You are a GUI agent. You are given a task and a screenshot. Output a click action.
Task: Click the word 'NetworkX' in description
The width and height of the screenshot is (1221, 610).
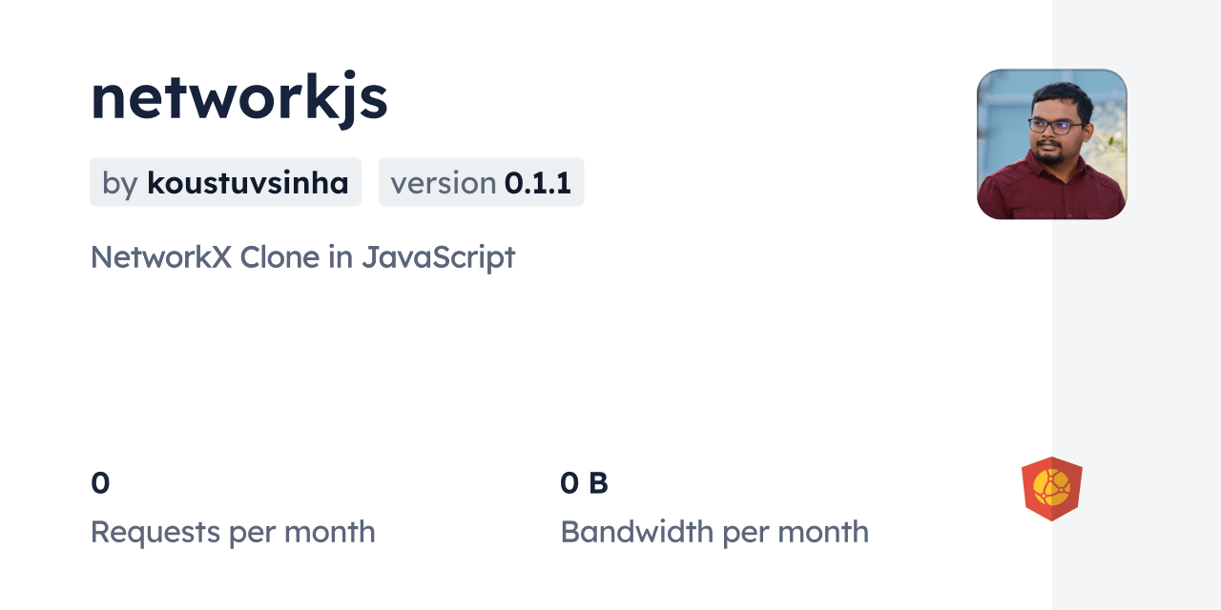tap(160, 257)
